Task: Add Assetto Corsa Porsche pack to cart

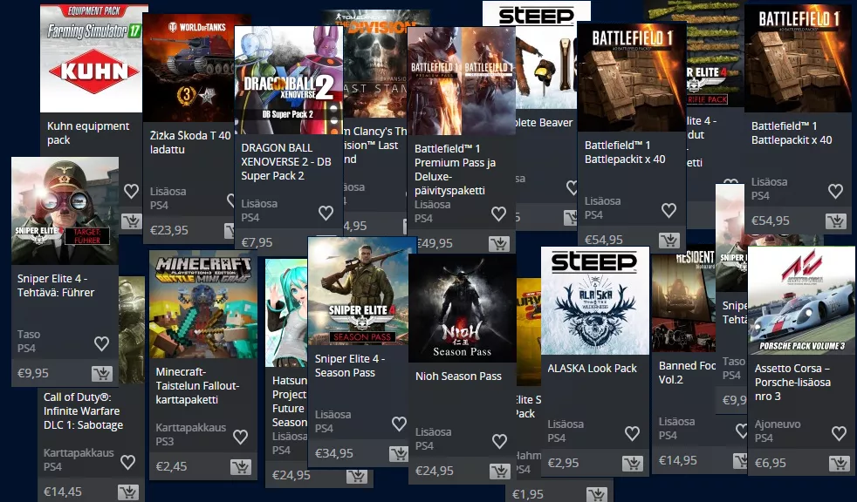Action: tap(839, 464)
